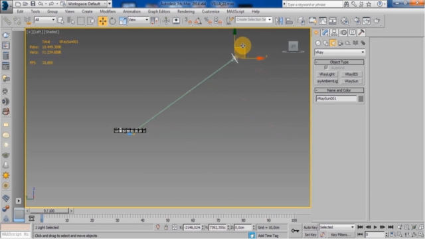Collapse the Object Type rollout
Viewport: 425px width, 239px height.
pyautogui.click(x=339, y=62)
